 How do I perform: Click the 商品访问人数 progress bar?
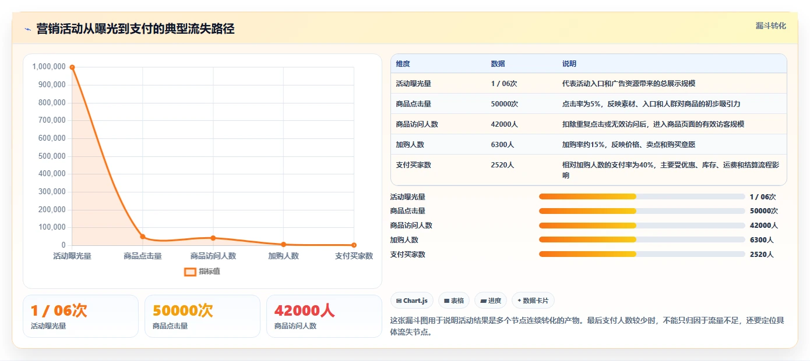642,226
